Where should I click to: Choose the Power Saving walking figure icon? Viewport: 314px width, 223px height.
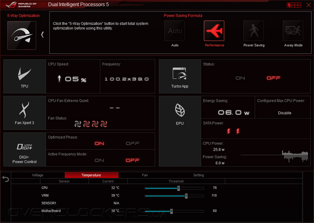tap(254, 31)
